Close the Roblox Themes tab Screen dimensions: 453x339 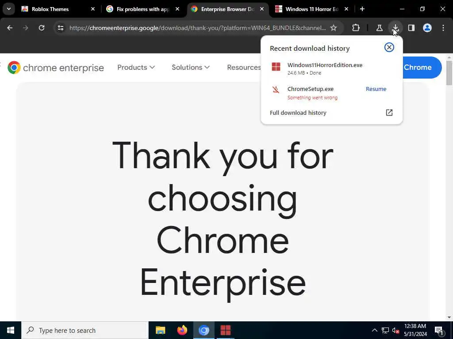93,9
